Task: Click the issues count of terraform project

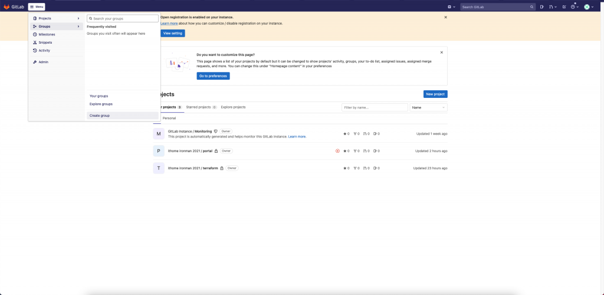Action: click(377, 168)
